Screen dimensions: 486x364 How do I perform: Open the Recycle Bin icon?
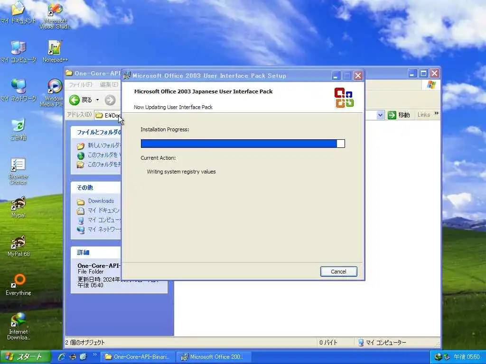click(x=19, y=129)
